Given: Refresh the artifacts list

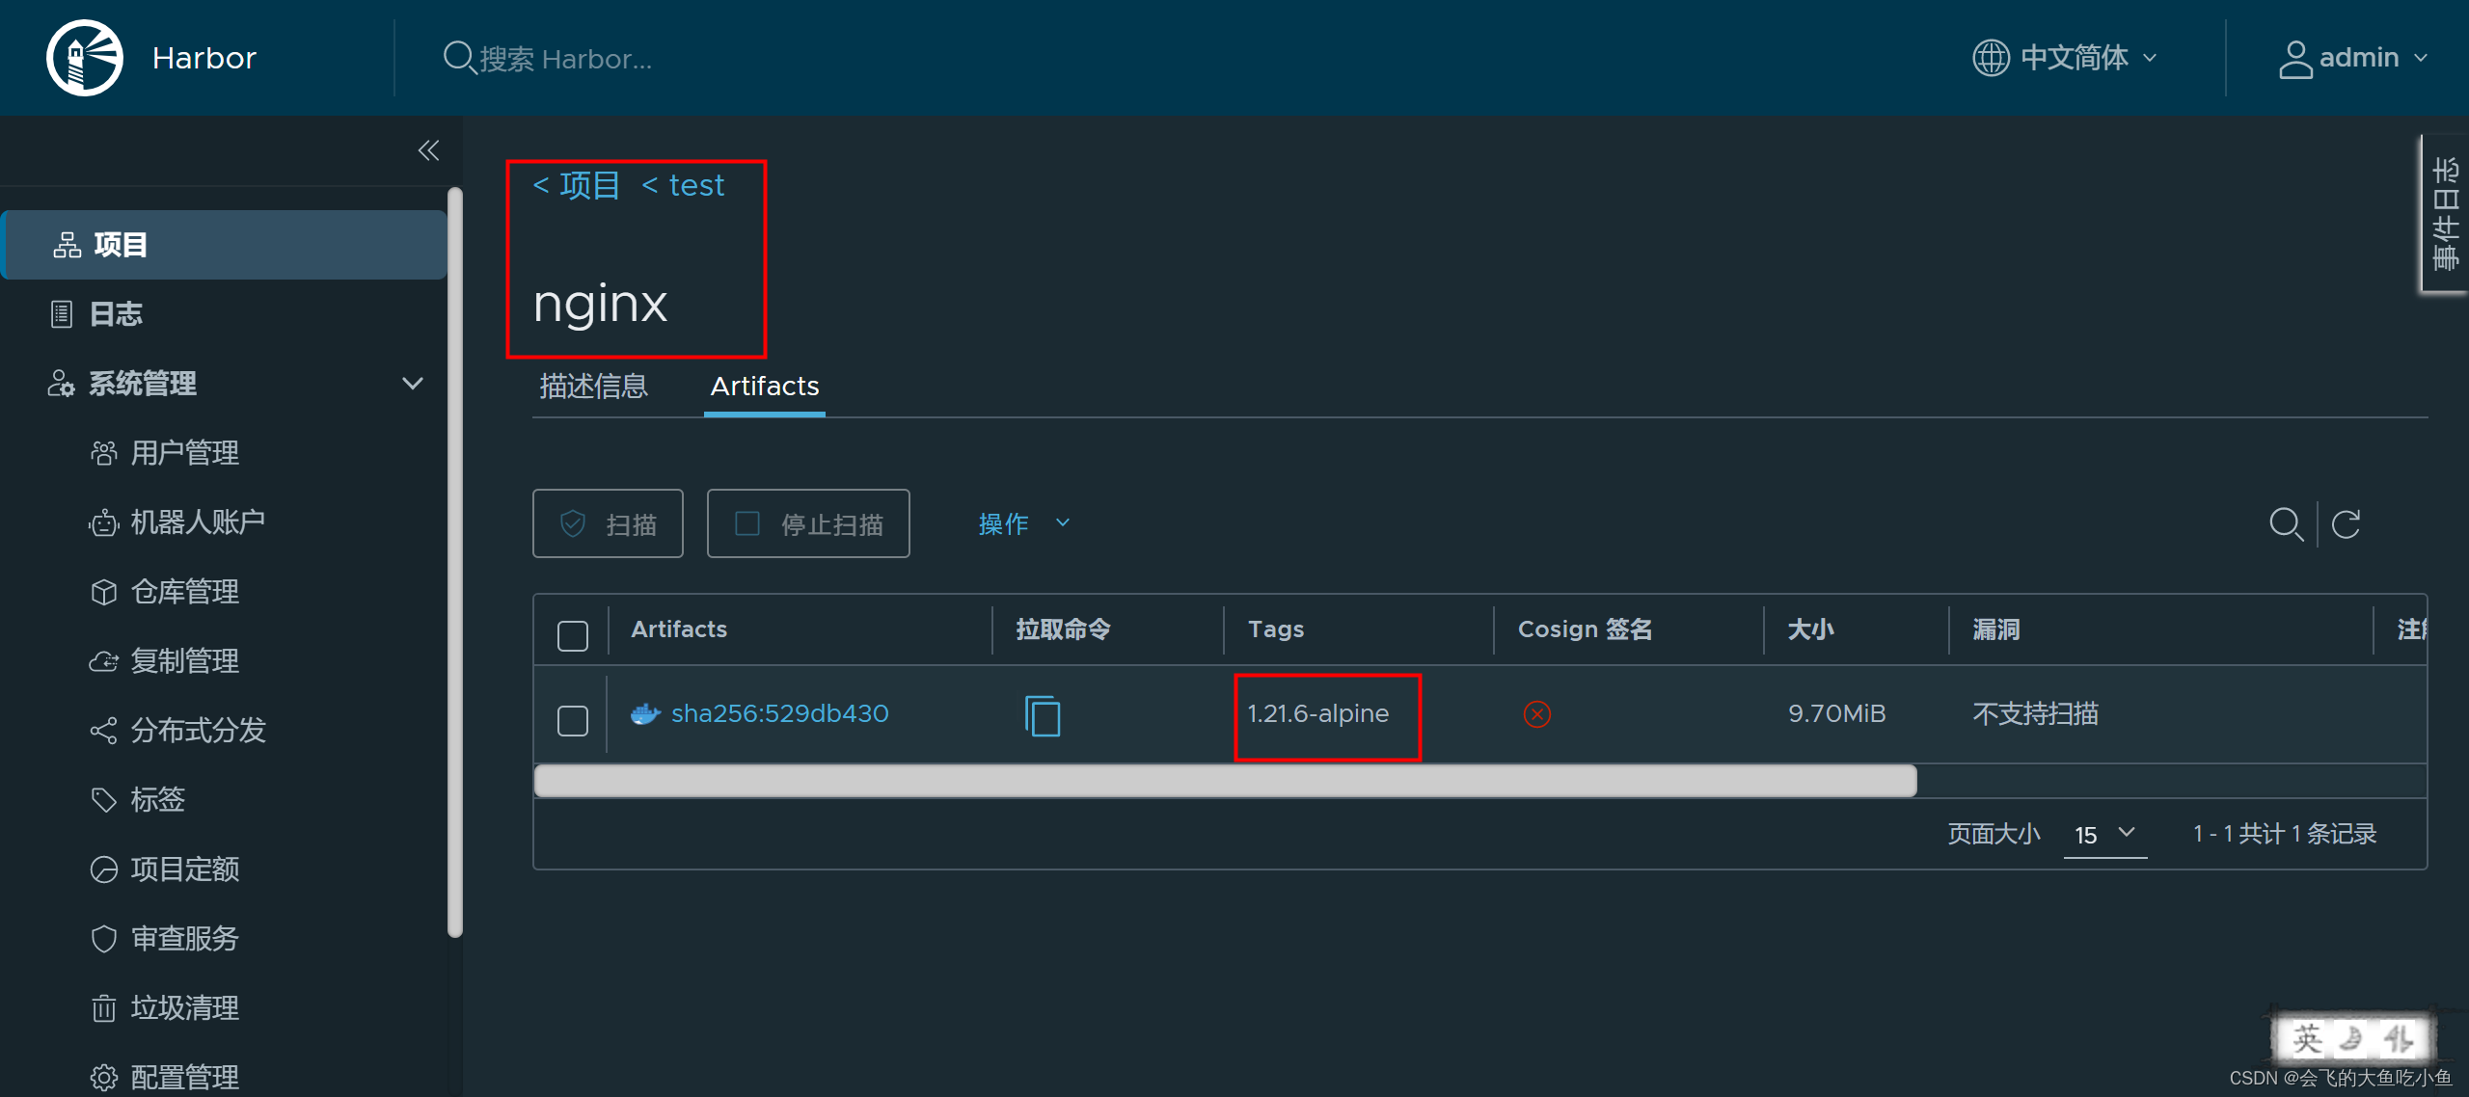Looking at the screenshot, I should (2346, 524).
